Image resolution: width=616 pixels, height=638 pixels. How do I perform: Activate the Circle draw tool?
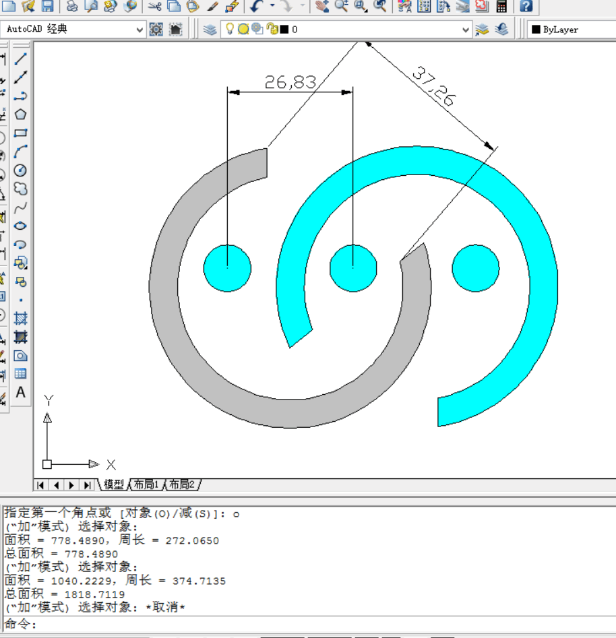click(21, 170)
